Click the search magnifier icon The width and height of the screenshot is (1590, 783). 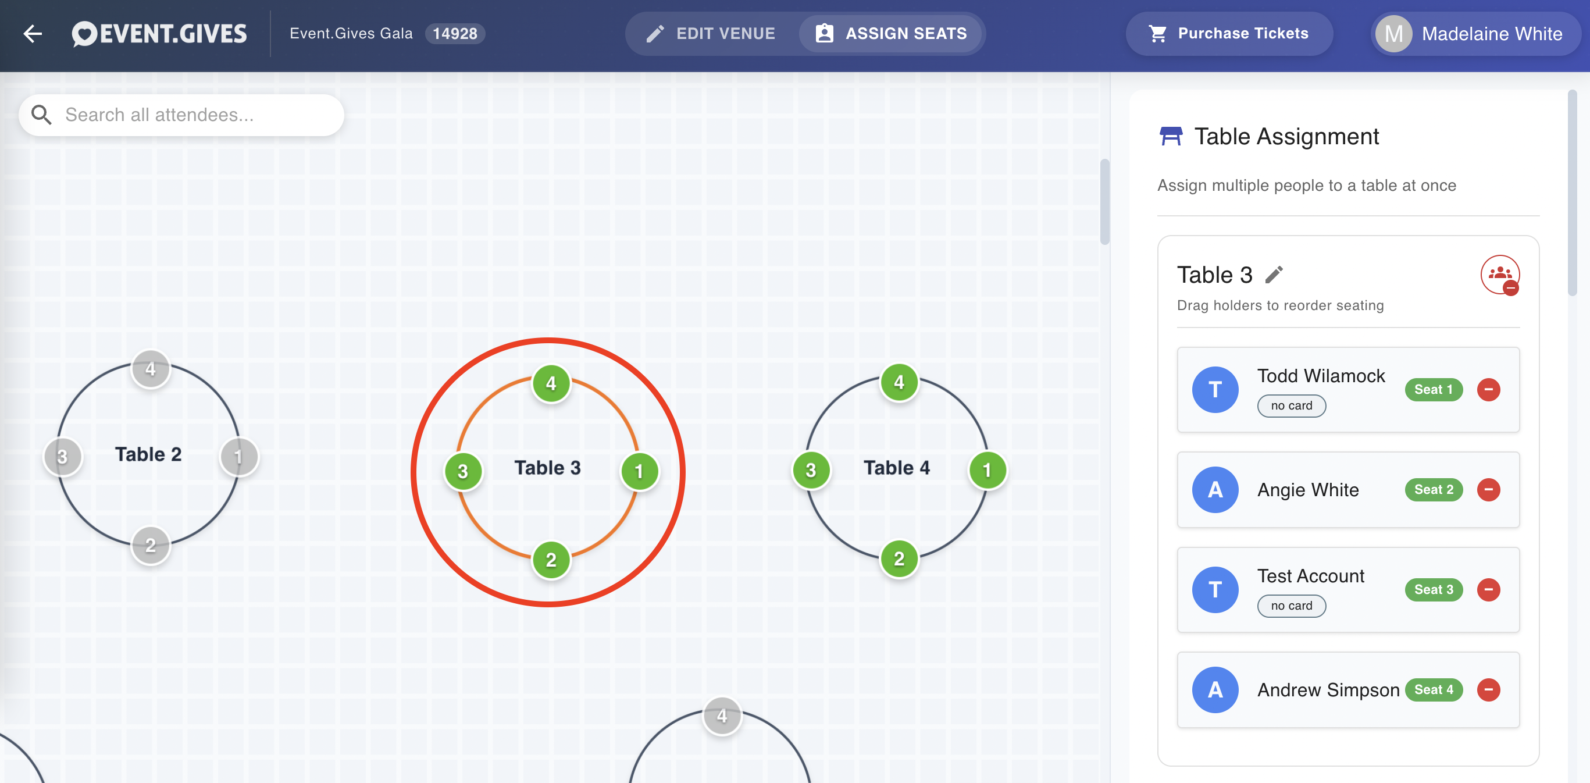(x=41, y=115)
